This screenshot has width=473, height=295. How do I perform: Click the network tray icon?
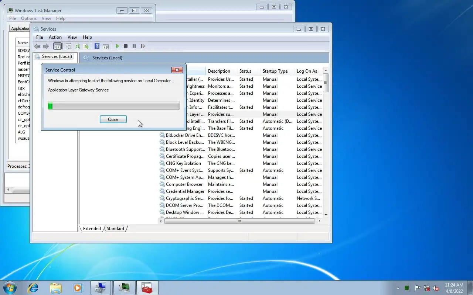tap(427, 288)
